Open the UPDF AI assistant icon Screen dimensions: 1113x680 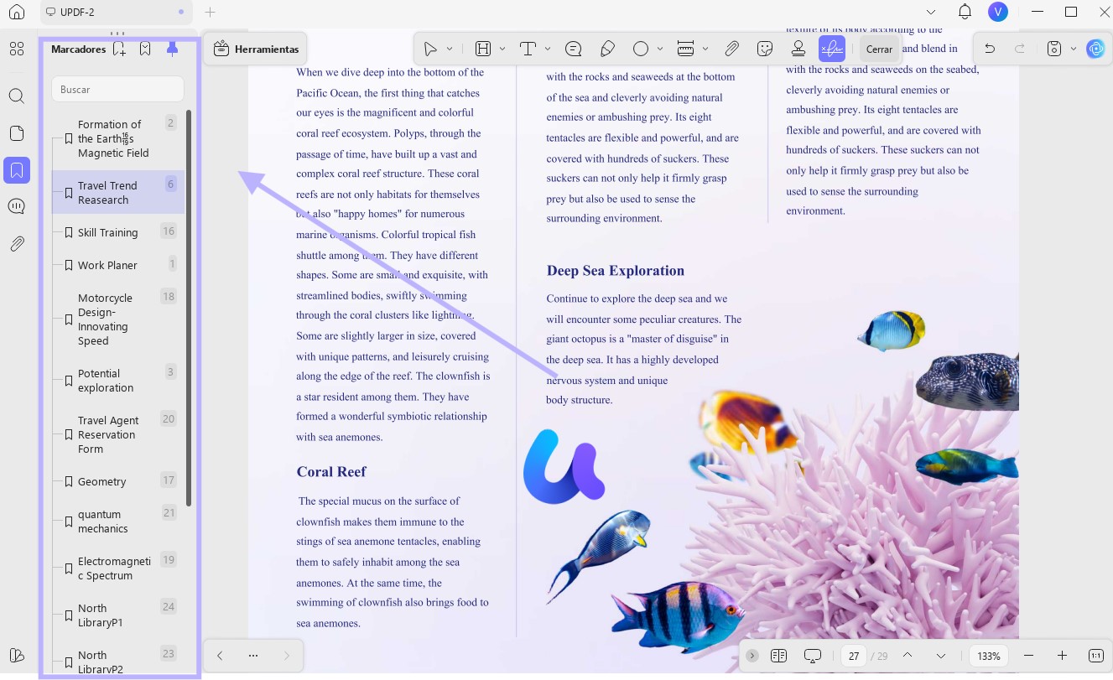point(1095,49)
